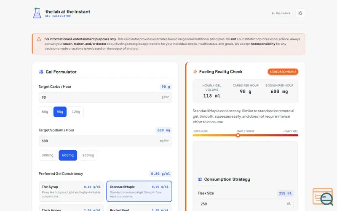Click 'the lab at the instant' title
The height and width of the screenshot is (211, 337).
tap(68, 12)
